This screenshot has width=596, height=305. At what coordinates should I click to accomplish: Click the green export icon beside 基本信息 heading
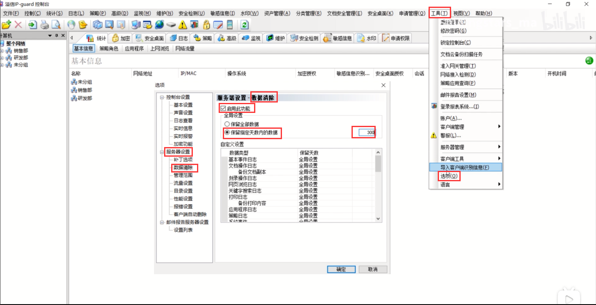pyautogui.click(x=589, y=61)
